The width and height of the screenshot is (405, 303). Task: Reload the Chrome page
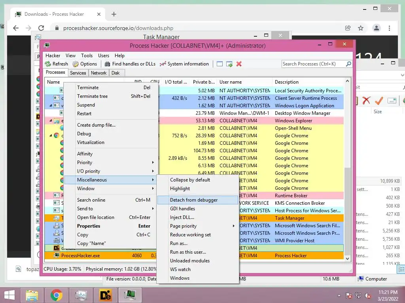[x=41, y=28]
